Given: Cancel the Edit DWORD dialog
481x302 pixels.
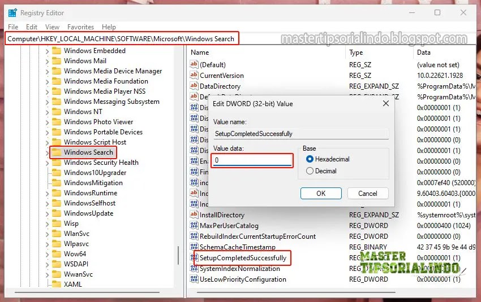Looking at the screenshot, I should point(368,194).
